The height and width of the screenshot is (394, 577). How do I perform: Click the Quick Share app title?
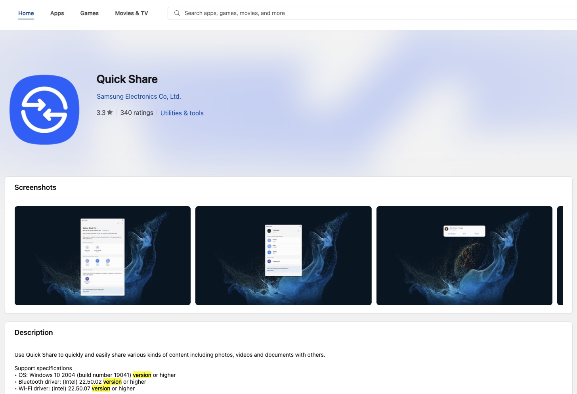point(127,79)
